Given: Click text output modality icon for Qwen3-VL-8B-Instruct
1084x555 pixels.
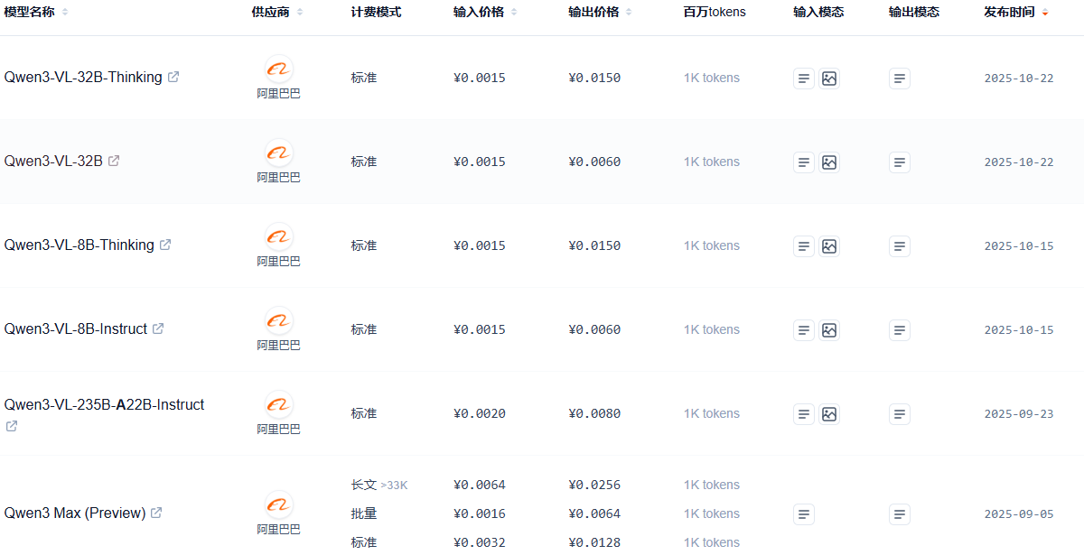Looking at the screenshot, I should click(900, 330).
